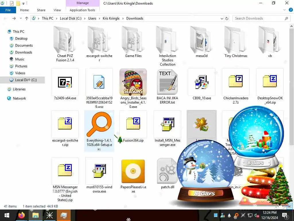
Task: Select the Angry Birds Seasons installer icon
Action: coord(133,82)
